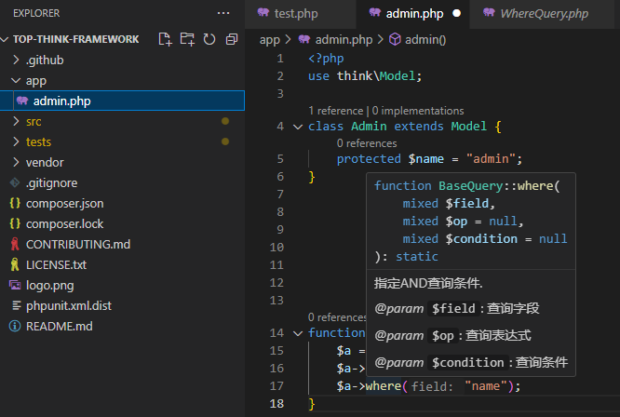620x417 pixels.
Task: Click the unsaved dot on admin.php tab
Action: [456, 14]
